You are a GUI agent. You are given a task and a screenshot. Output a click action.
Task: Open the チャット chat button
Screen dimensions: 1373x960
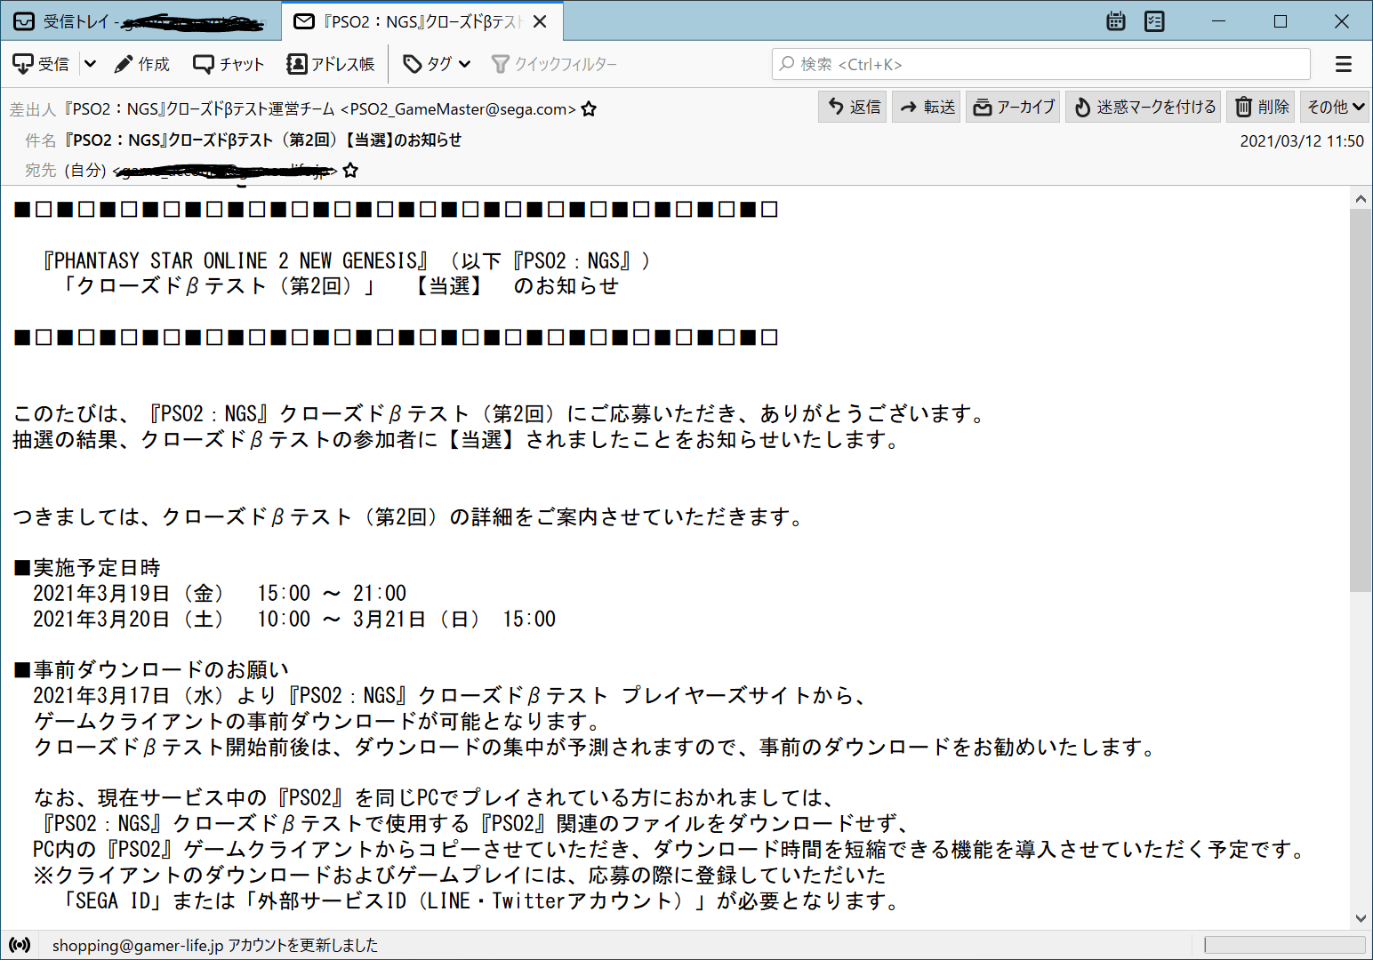(229, 64)
